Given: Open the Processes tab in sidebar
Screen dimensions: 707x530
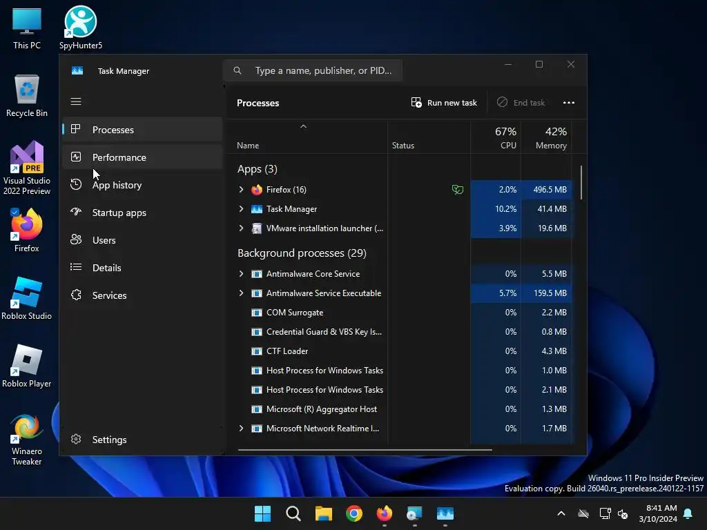Looking at the screenshot, I should pyautogui.click(x=142, y=130).
